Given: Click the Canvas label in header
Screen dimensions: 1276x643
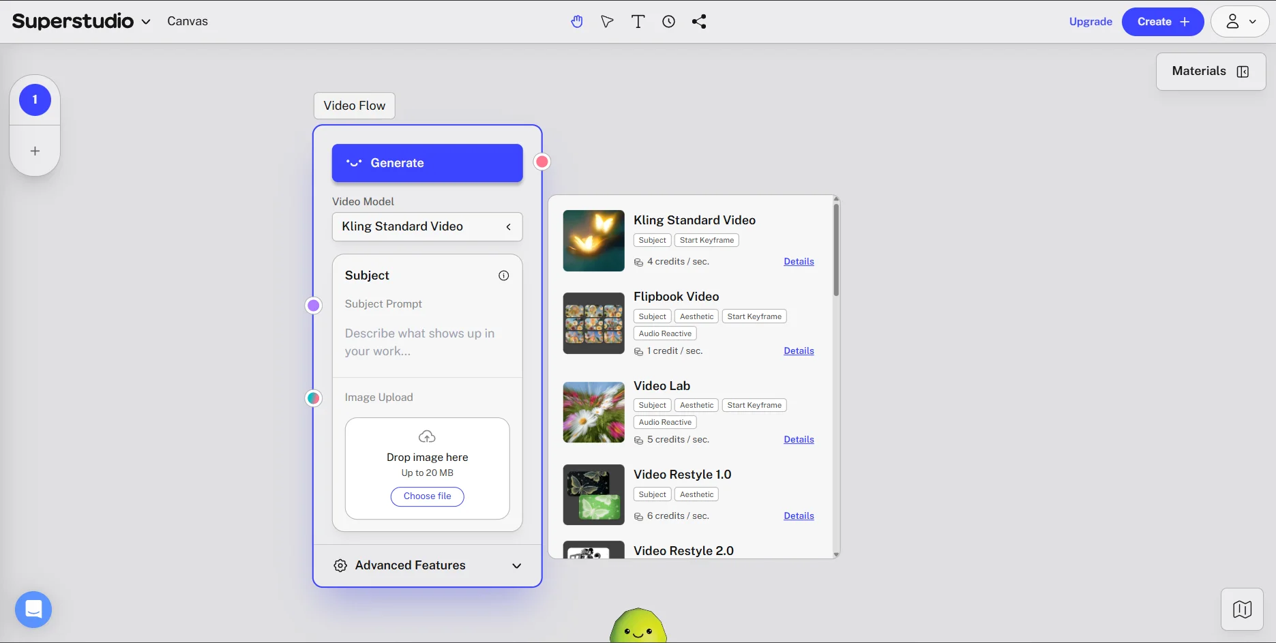Looking at the screenshot, I should tap(188, 21).
